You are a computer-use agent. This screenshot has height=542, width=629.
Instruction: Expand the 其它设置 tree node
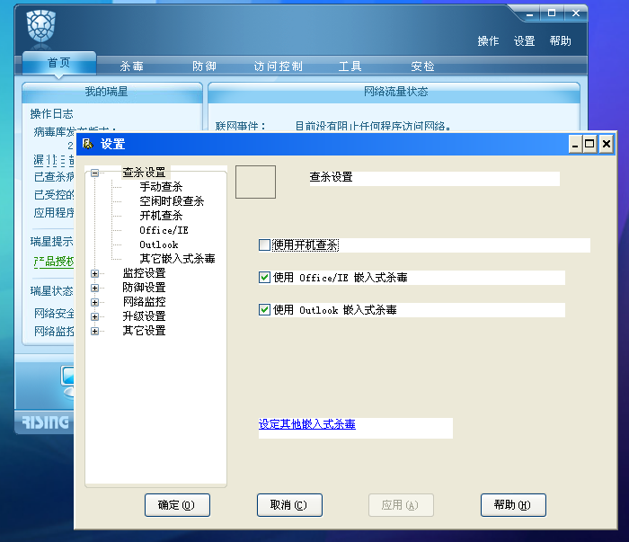(94, 331)
